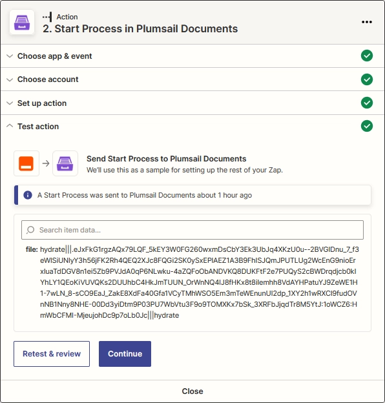385x403 pixels.
Task: Click green checkmark next to Choose account
Action: 367,79
